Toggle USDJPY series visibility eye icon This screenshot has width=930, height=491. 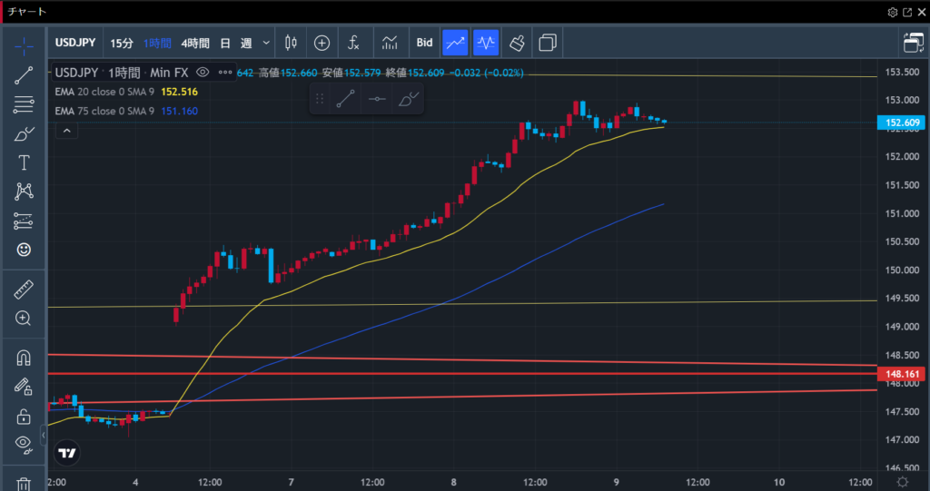click(203, 72)
